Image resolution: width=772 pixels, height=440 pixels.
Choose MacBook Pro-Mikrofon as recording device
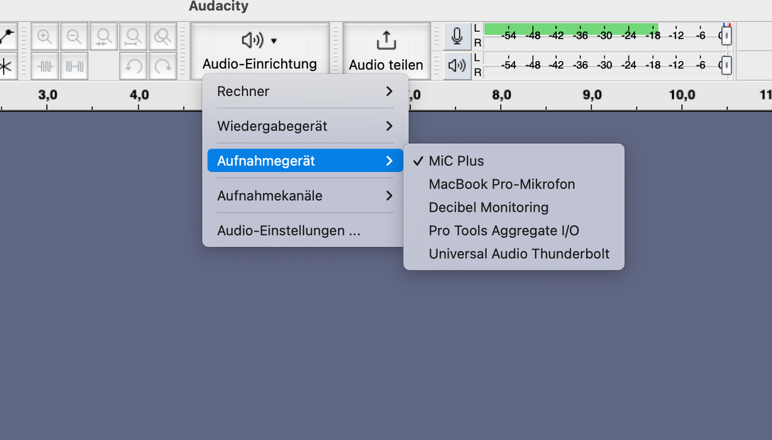[x=514, y=184]
